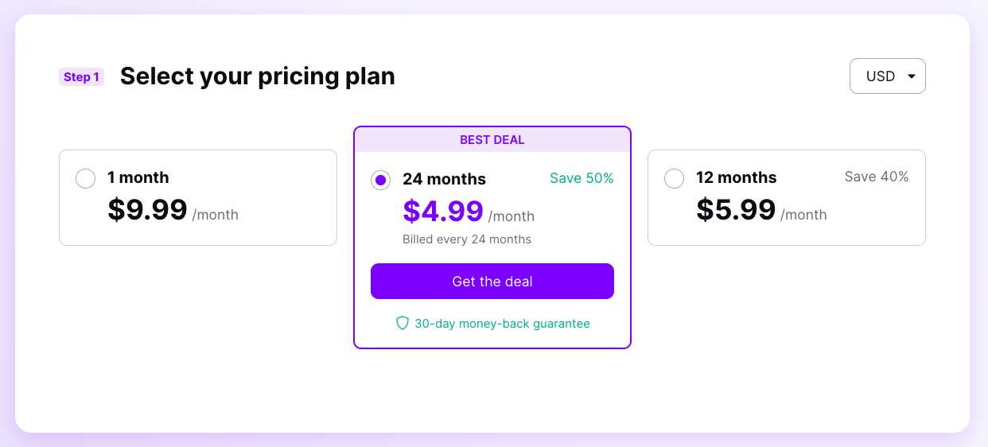This screenshot has width=988, height=447.
Task: Open the USD currency dropdown
Action: (887, 76)
